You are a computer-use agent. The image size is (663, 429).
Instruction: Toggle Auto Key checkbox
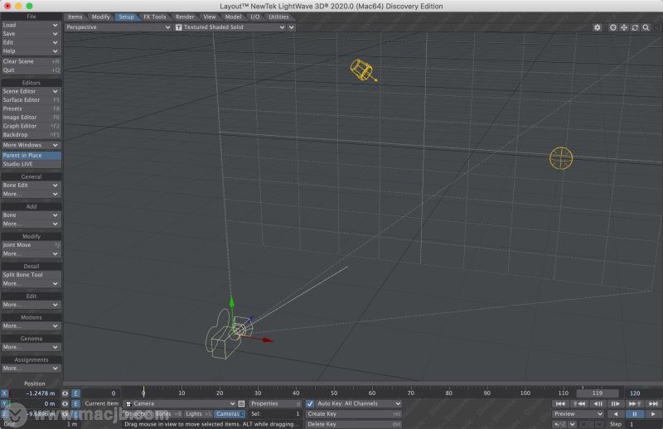pos(310,403)
